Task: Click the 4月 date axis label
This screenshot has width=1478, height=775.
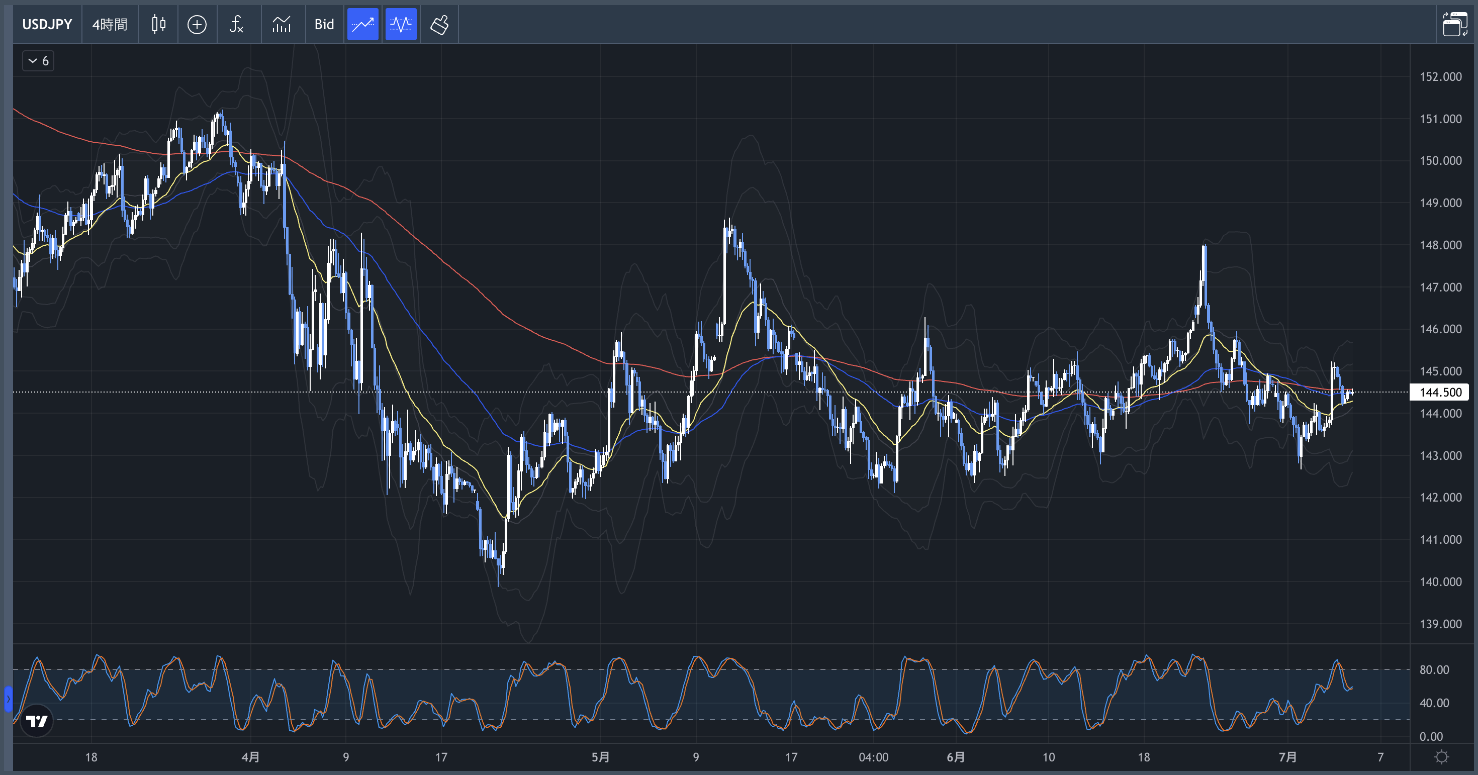Action: click(x=250, y=757)
